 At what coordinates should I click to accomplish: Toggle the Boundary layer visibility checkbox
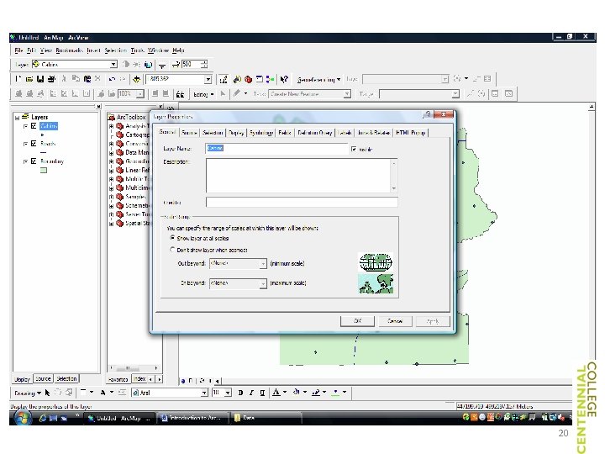[34, 161]
